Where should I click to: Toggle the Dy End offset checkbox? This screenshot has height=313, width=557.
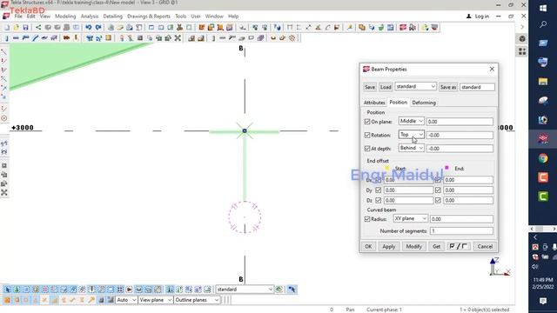point(438,190)
